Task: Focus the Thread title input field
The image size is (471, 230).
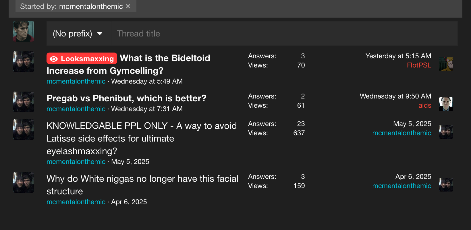Action: 284,34
